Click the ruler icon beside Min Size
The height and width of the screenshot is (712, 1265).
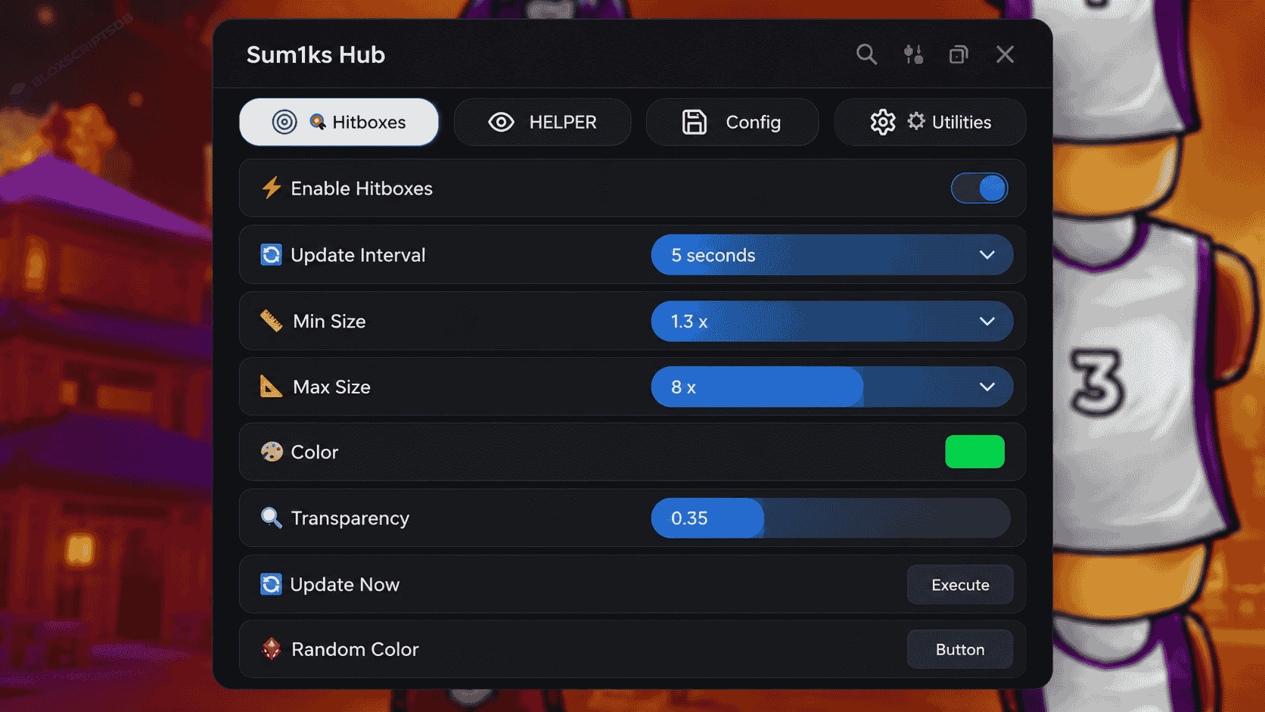[272, 321]
